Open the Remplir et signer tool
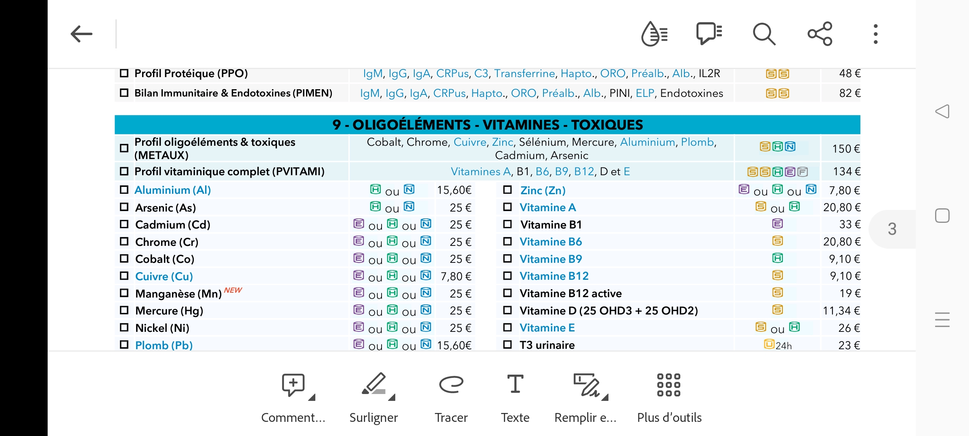Screen dimensions: 969x436 (x=585, y=398)
